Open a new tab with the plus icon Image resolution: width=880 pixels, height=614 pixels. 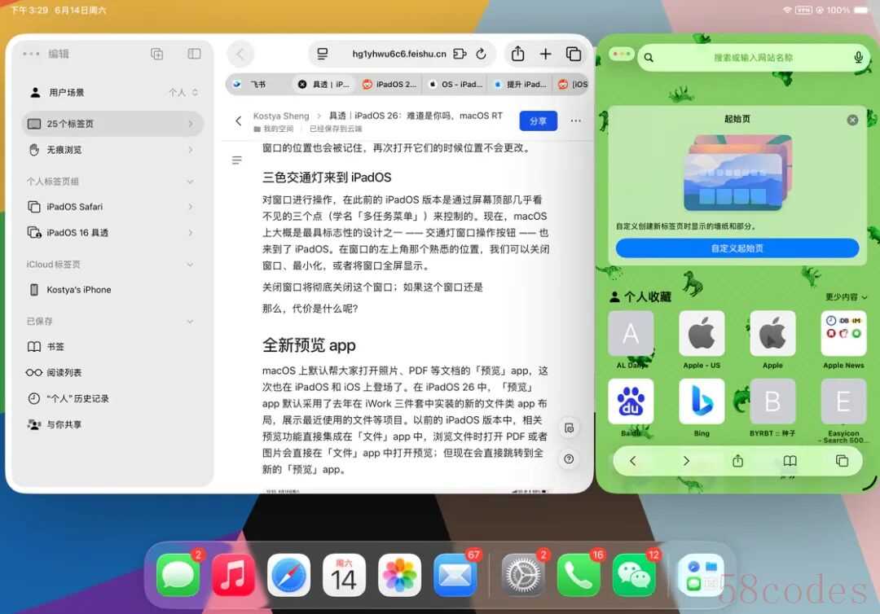[x=545, y=54]
